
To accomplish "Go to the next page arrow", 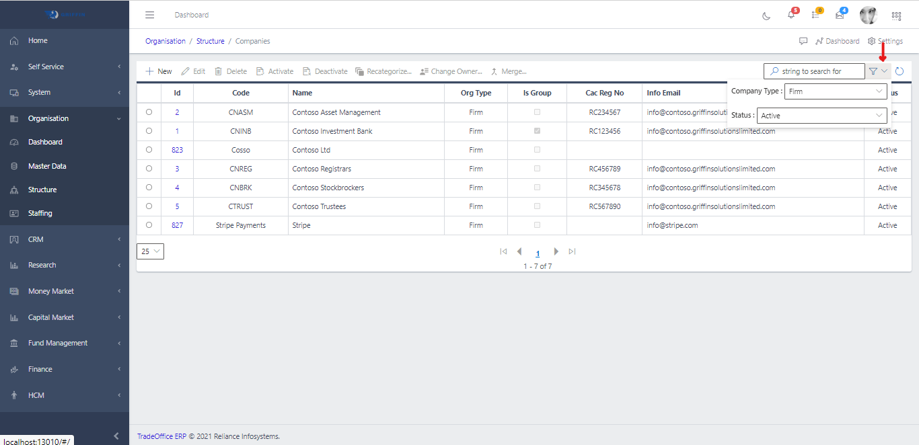I will 556,251.
